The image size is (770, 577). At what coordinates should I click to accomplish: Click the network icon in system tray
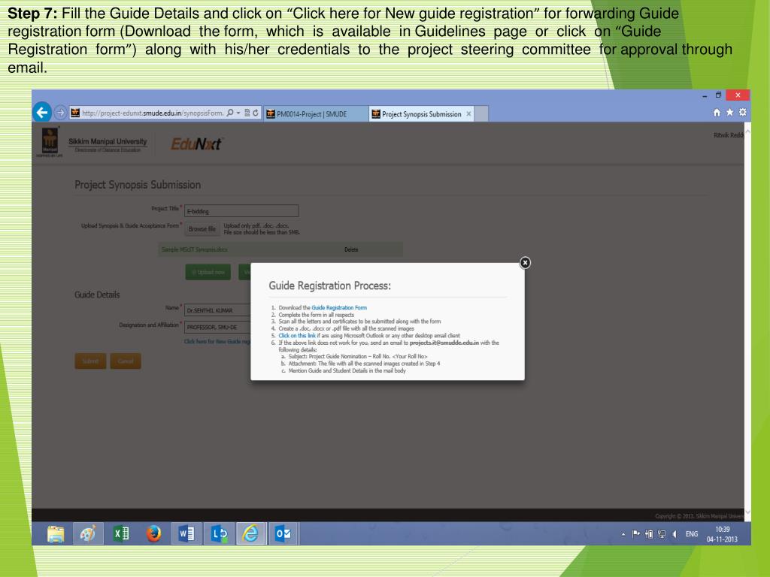point(662,534)
